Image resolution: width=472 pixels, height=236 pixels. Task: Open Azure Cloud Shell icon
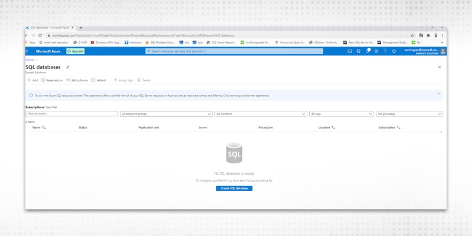[349, 51]
